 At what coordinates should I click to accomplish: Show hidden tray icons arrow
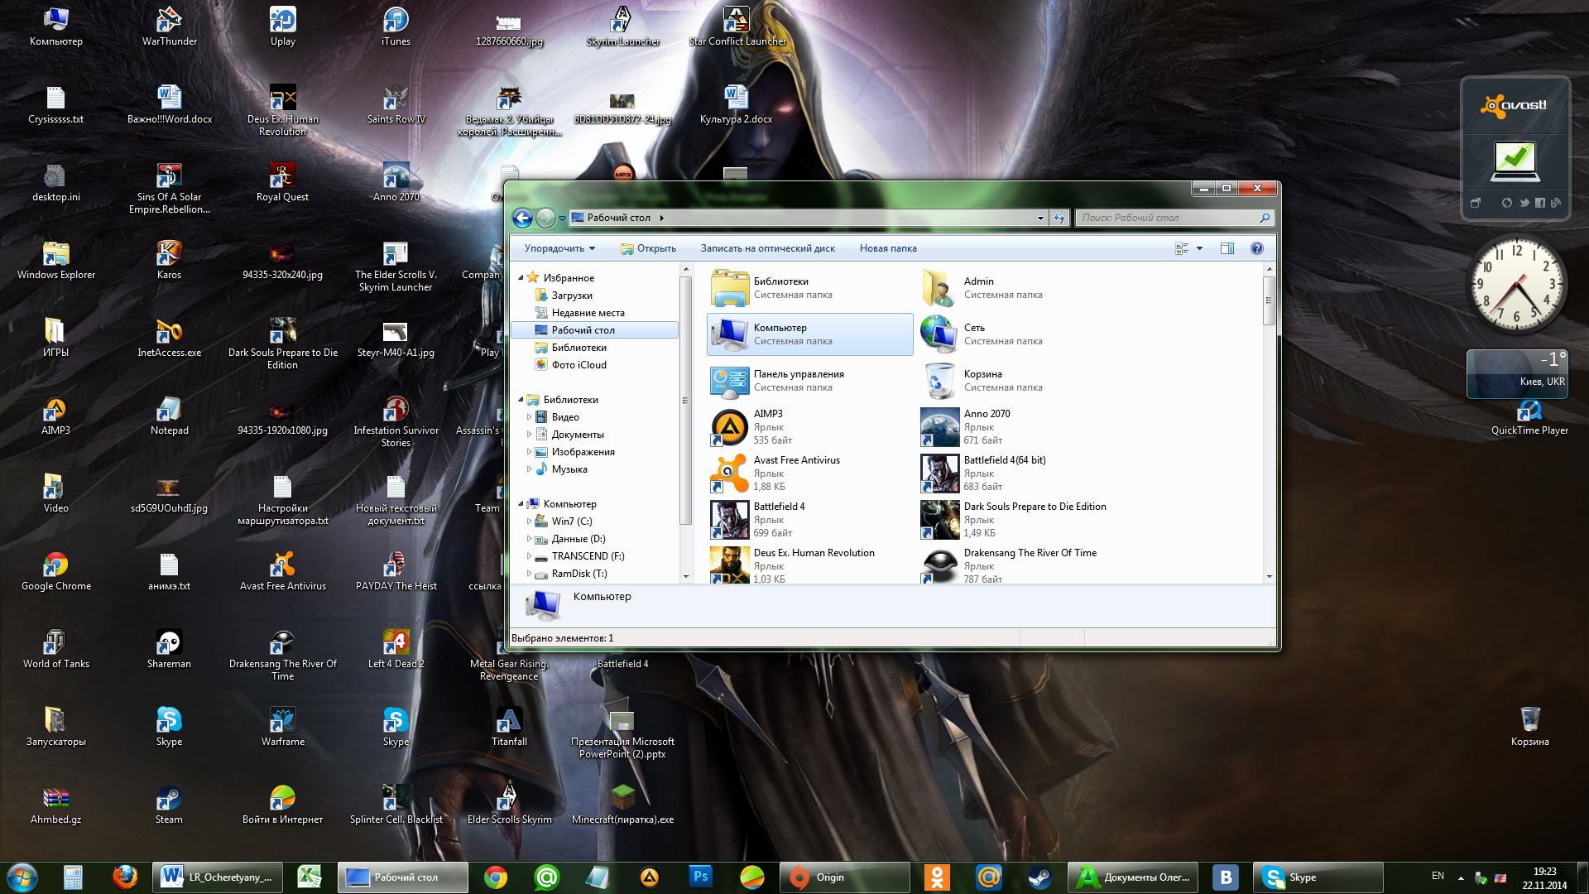1461,877
